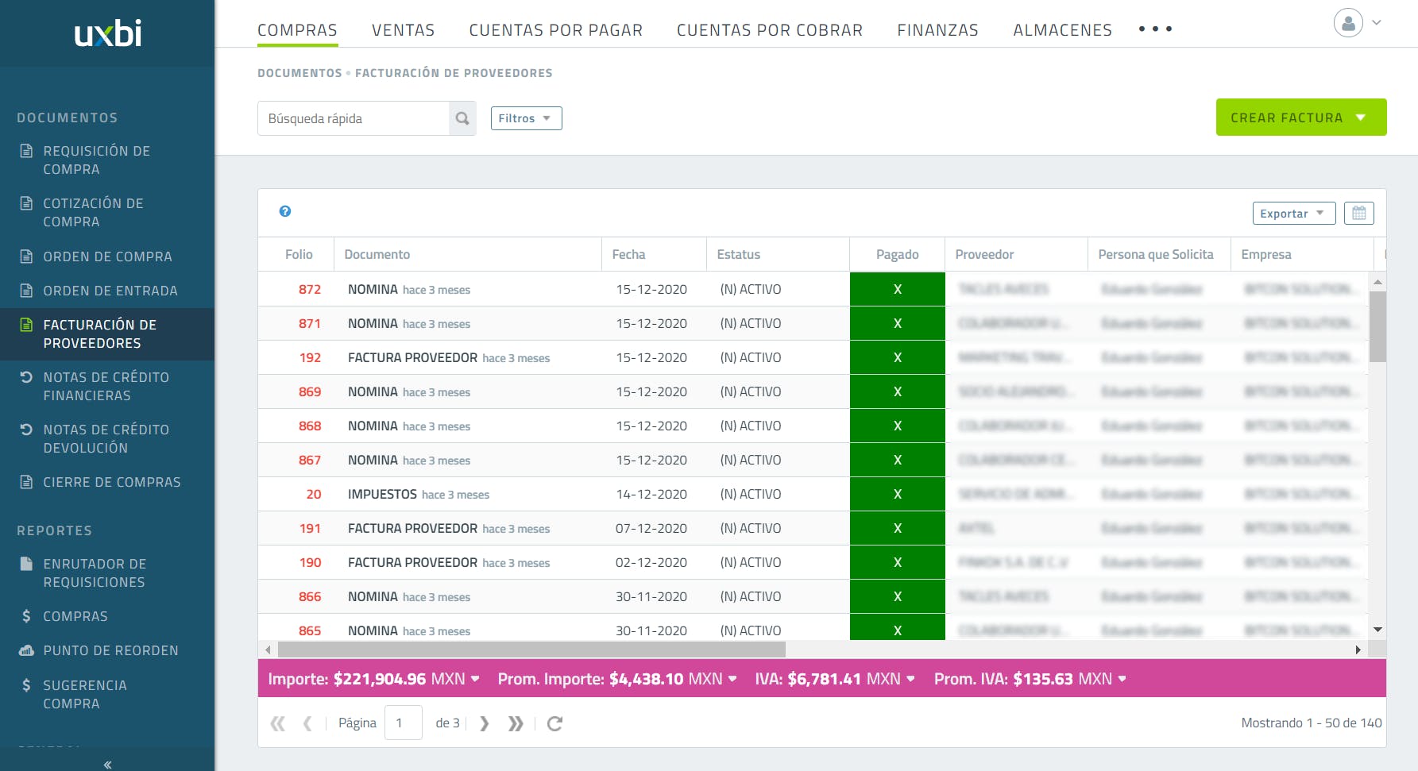The height and width of the screenshot is (771, 1418).
Task: Select the 07-12-2020 date cell
Action: click(651, 528)
